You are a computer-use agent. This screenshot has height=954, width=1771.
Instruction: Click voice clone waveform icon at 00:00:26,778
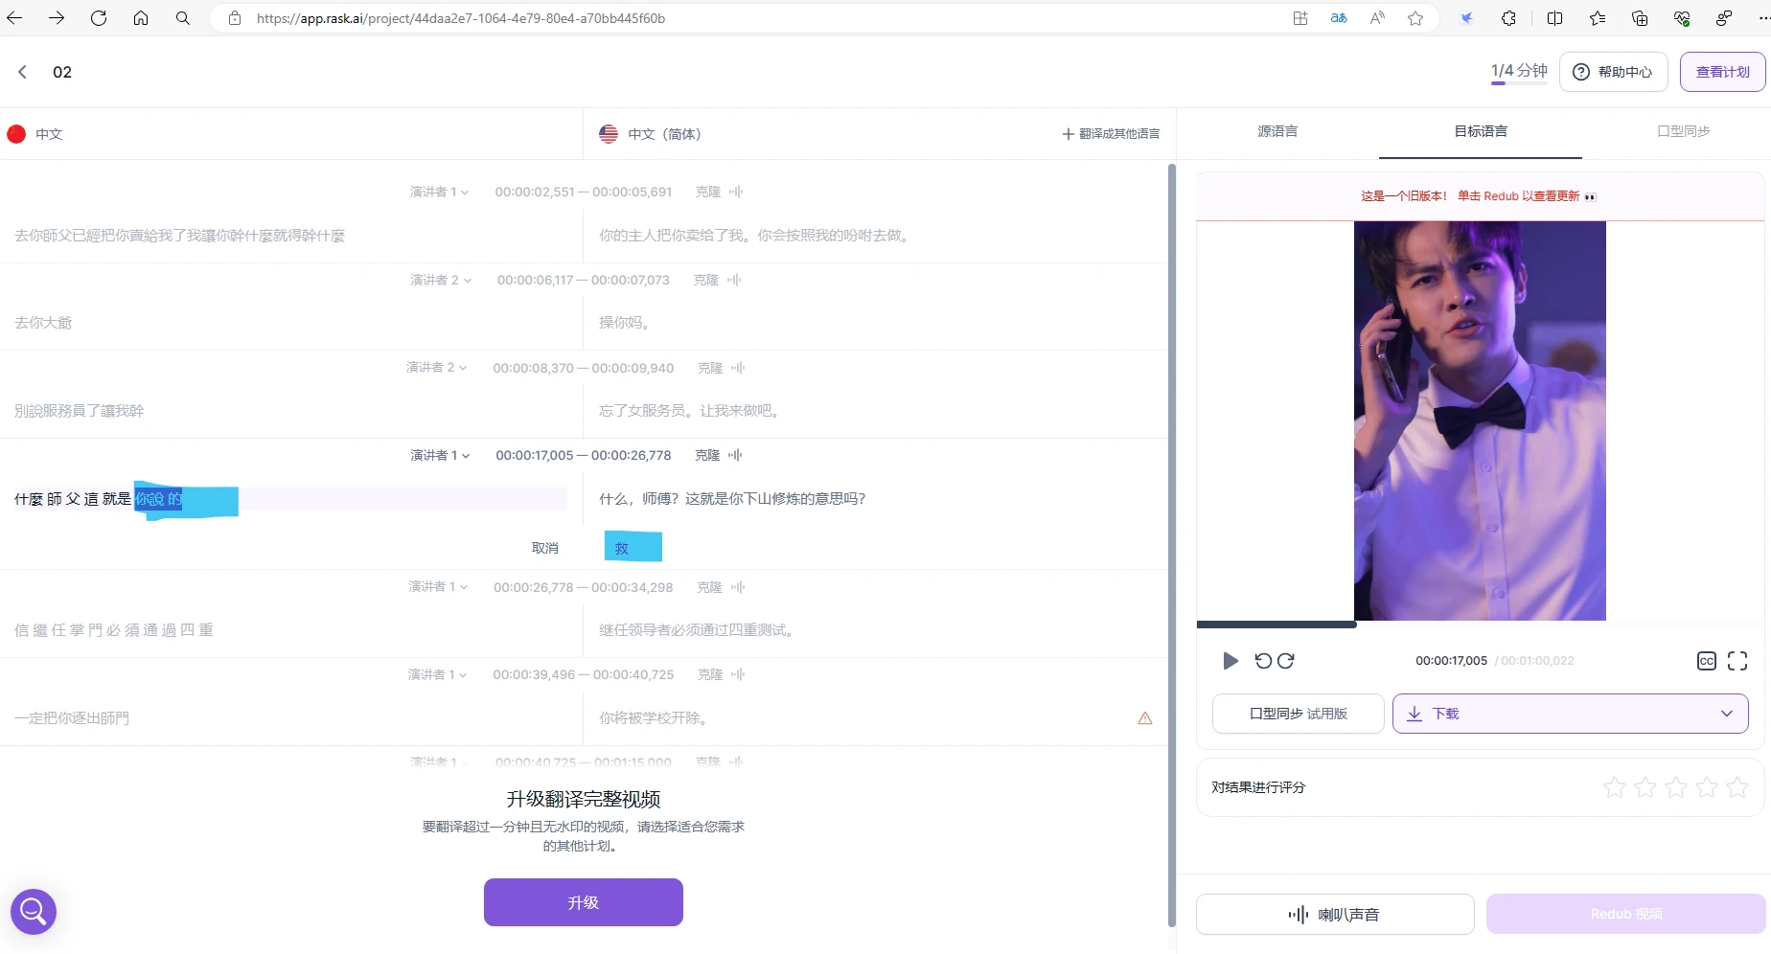738,586
